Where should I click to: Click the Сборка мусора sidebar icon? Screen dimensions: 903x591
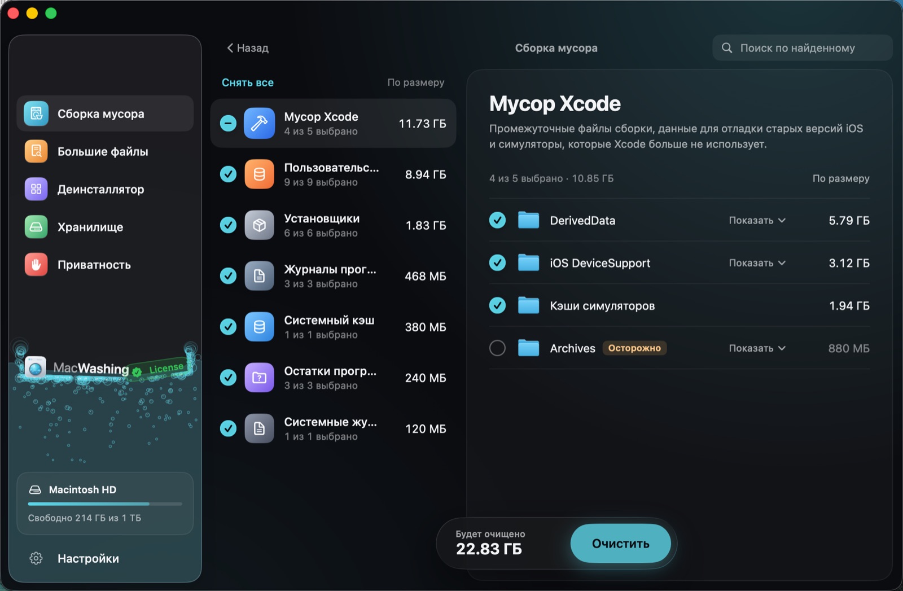[36, 114]
